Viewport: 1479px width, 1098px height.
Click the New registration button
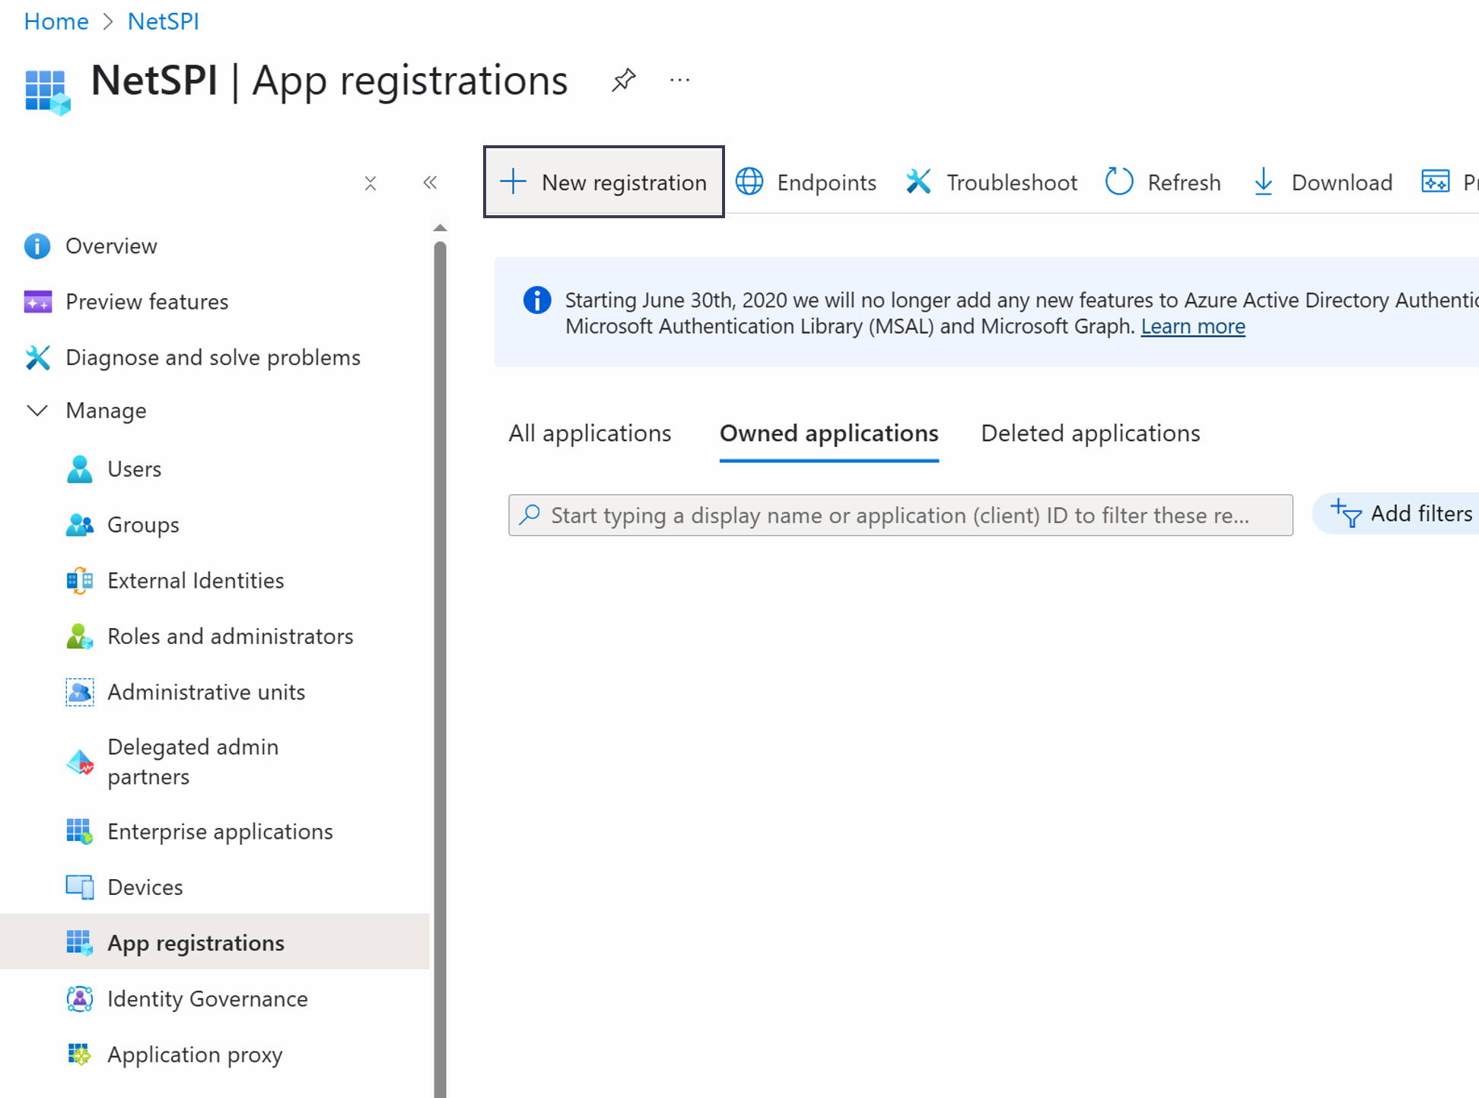point(604,182)
